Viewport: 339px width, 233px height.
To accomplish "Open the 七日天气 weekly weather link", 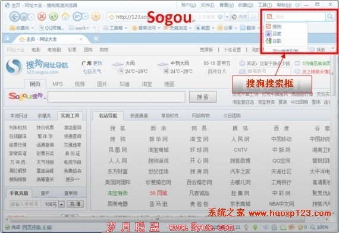I will click(92, 71).
